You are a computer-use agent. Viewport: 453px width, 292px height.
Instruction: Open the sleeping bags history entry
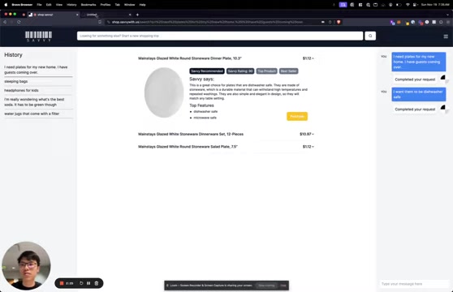click(16, 81)
